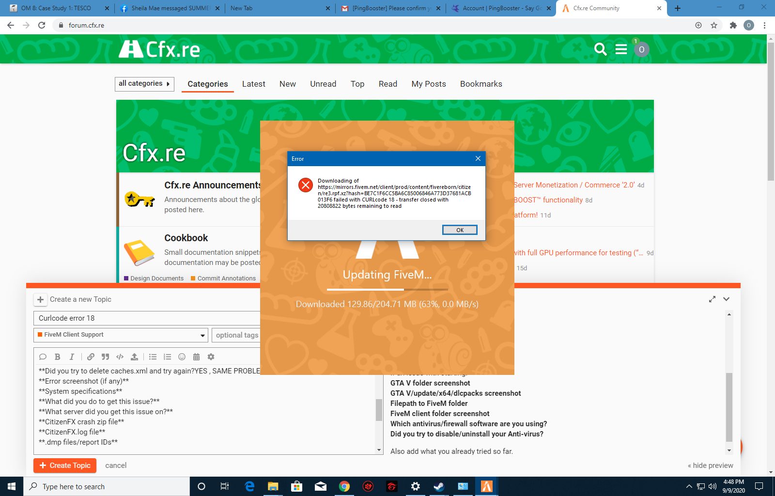
Task: Switch to the Unread tab
Action: (x=323, y=84)
